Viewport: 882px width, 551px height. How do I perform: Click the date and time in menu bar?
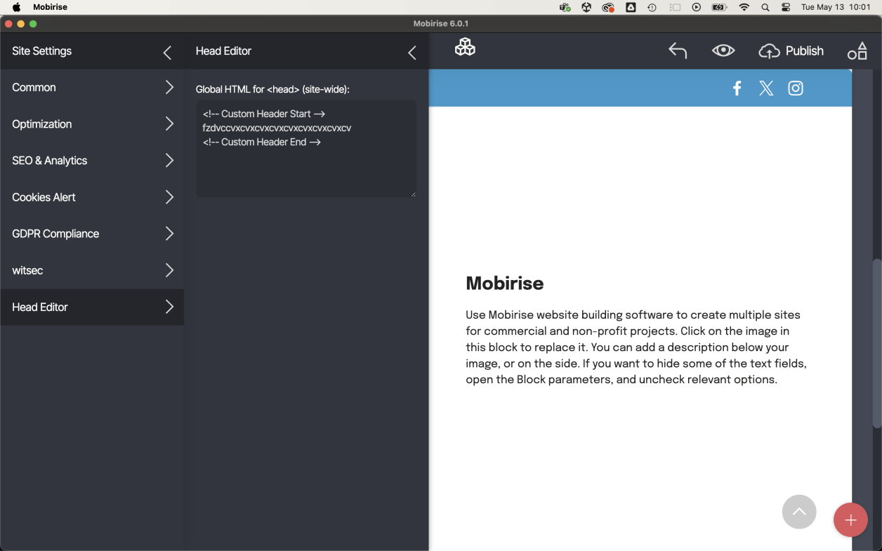(836, 7)
